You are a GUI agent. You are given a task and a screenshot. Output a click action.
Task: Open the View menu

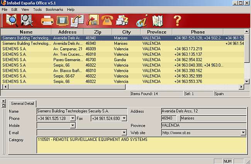[x=25, y=10]
